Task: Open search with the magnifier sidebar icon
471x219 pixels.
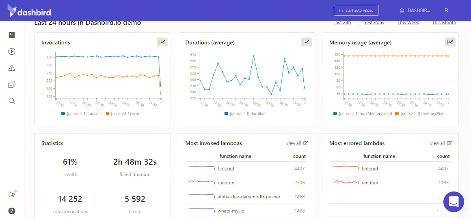Action: [12, 101]
